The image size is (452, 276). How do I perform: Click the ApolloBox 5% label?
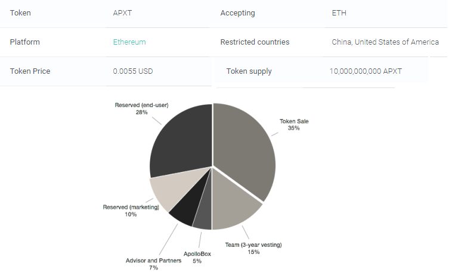[197, 258]
